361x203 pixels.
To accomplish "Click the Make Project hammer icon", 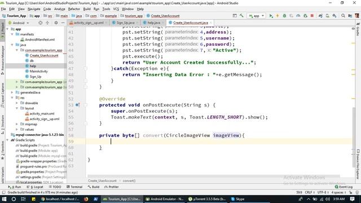I will (x=241, y=16).
